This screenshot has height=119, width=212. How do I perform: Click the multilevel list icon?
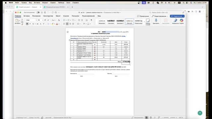tap(73, 20)
